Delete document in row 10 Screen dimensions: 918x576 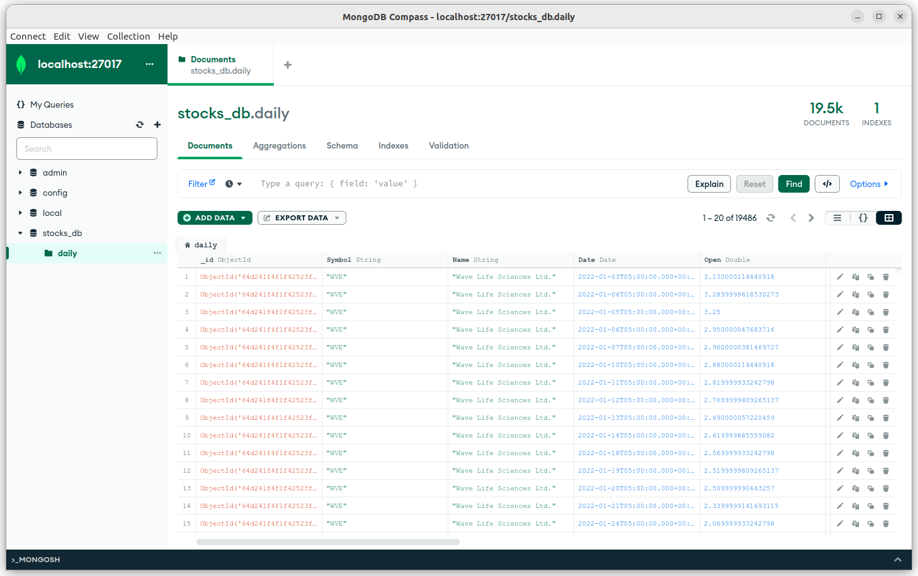point(886,436)
